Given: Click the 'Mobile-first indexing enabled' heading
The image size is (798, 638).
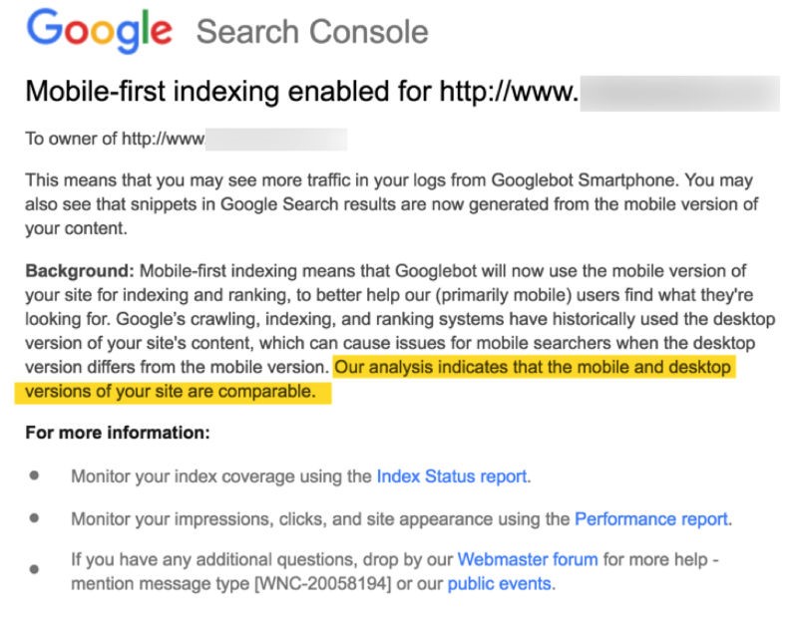Looking at the screenshot, I should [x=299, y=94].
